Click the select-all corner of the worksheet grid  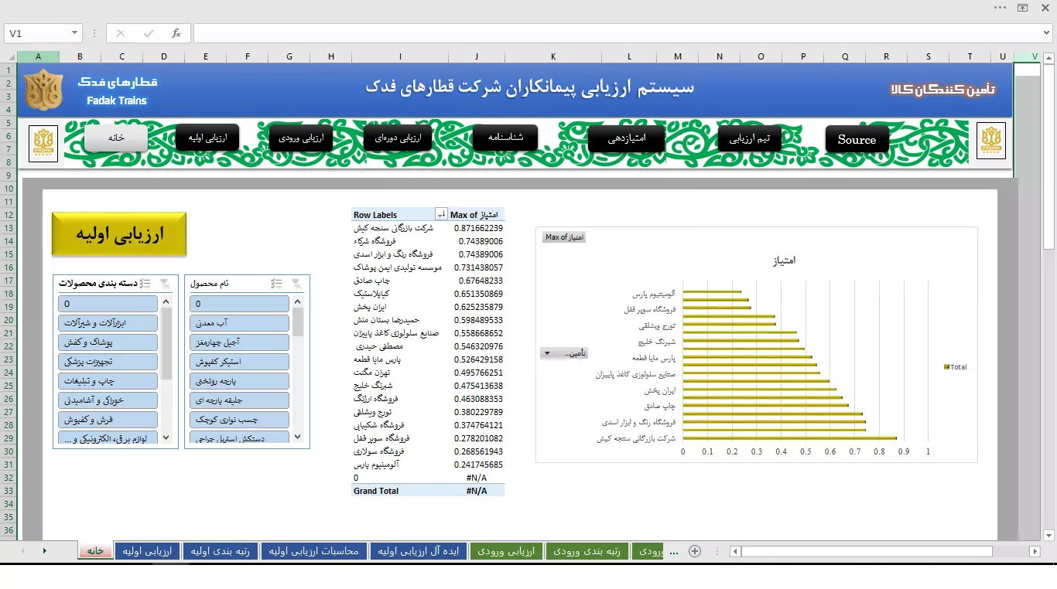tap(9, 56)
